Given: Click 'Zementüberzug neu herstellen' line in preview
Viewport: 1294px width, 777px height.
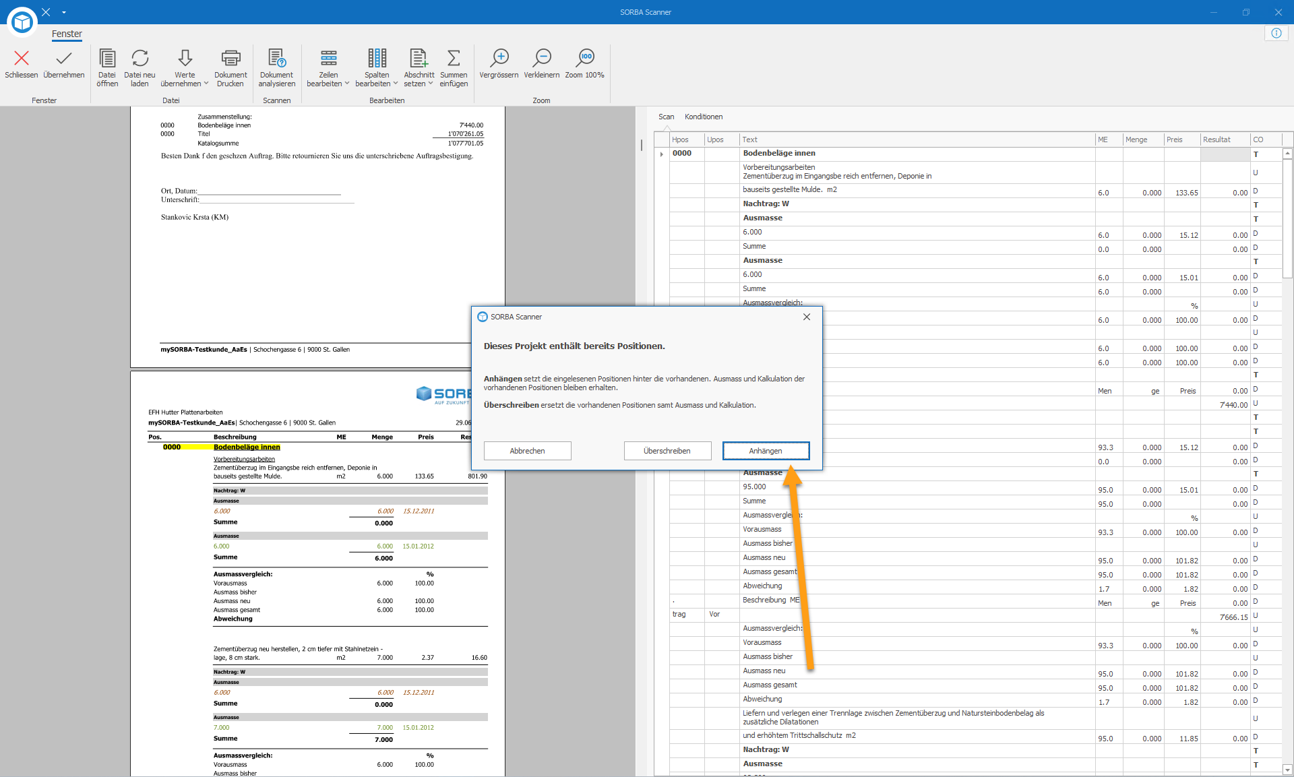Looking at the screenshot, I should pyautogui.click(x=298, y=649).
